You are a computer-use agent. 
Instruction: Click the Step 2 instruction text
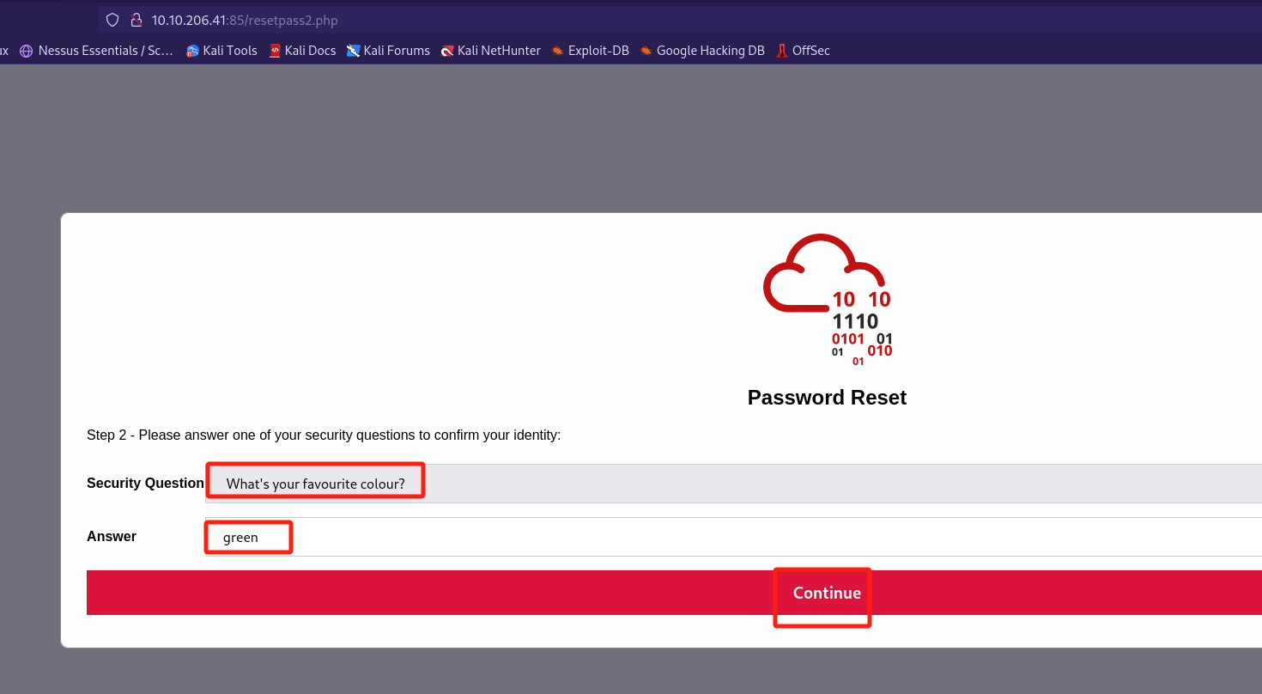tap(323, 435)
